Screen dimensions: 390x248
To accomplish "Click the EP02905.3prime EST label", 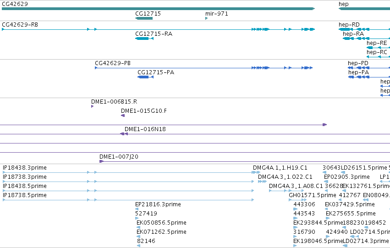I will (347, 177).
